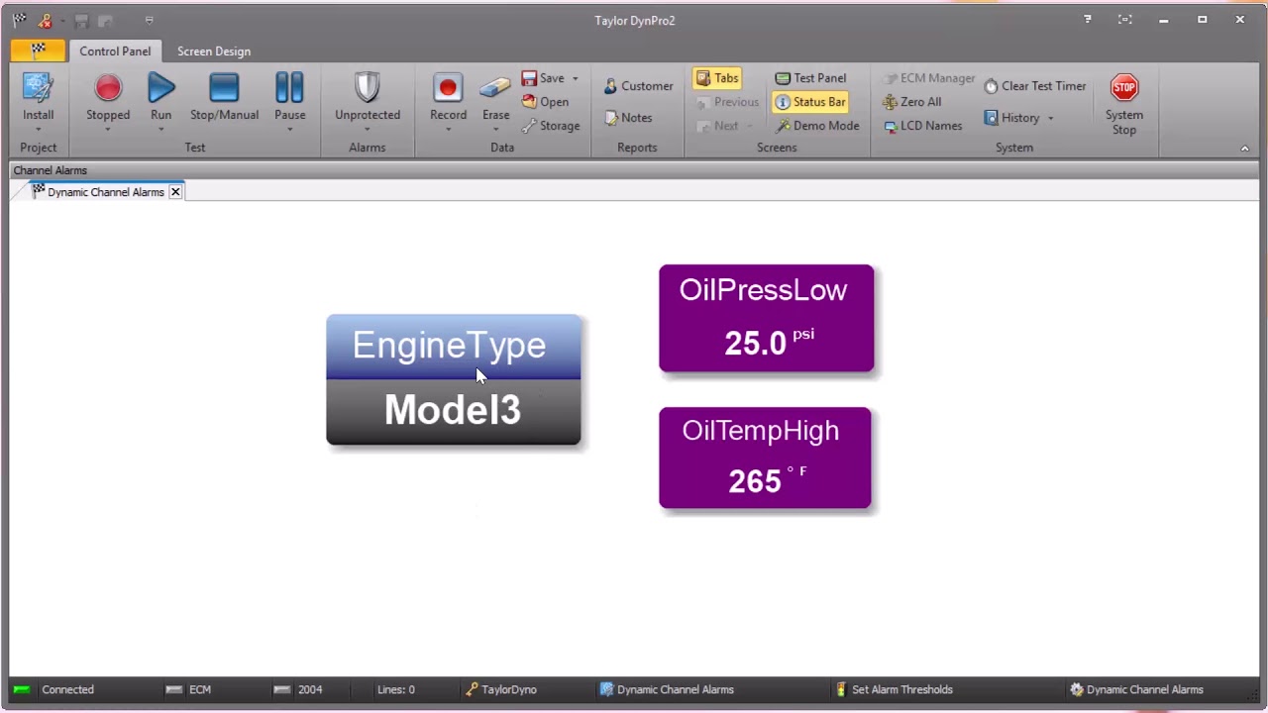The width and height of the screenshot is (1268, 713).
Task: Click Dynamic Channel Alarms with gear icon in status bar
Action: tap(1136, 689)
